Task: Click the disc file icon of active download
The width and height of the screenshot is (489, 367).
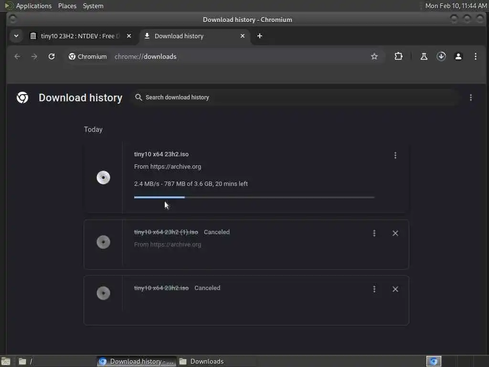Action: point(103,178)
